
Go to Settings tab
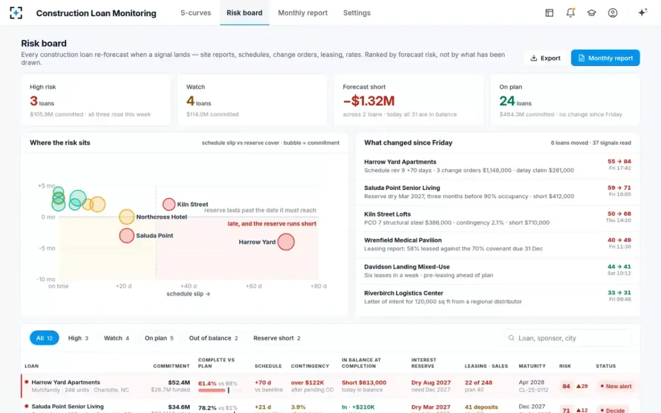click(x=357, y=13)
